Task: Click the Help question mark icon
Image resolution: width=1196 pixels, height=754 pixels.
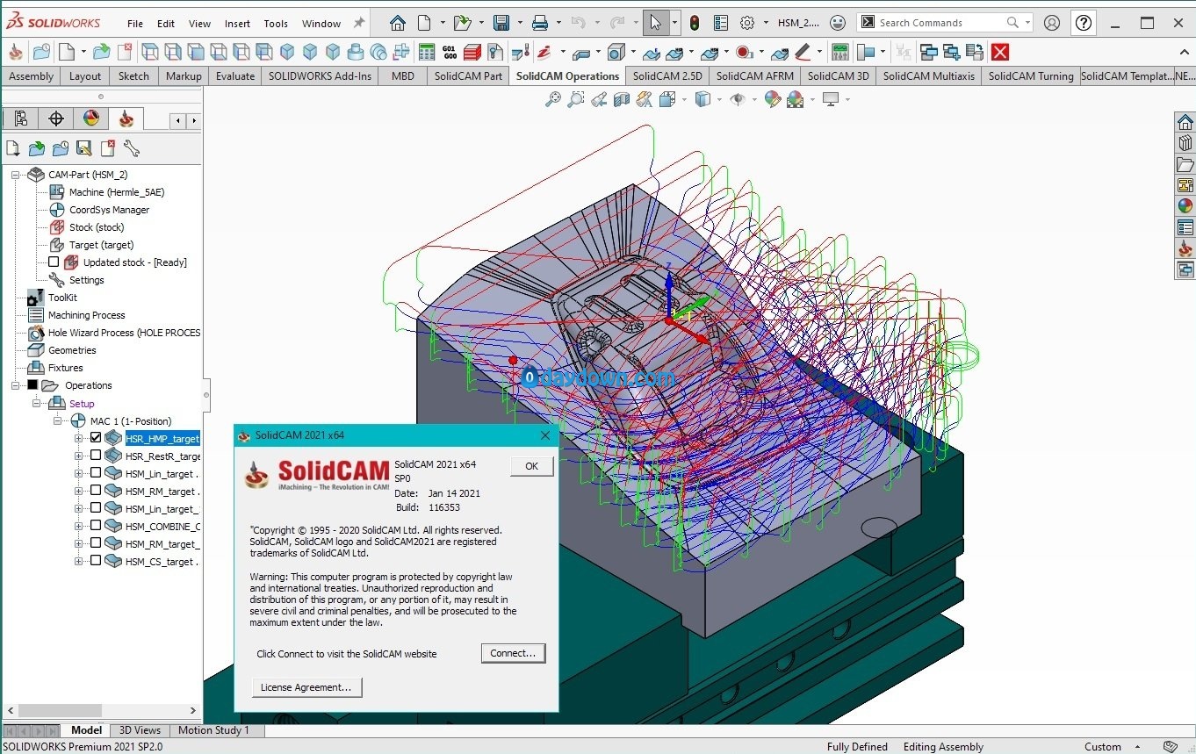Action: coord(1084,23)
